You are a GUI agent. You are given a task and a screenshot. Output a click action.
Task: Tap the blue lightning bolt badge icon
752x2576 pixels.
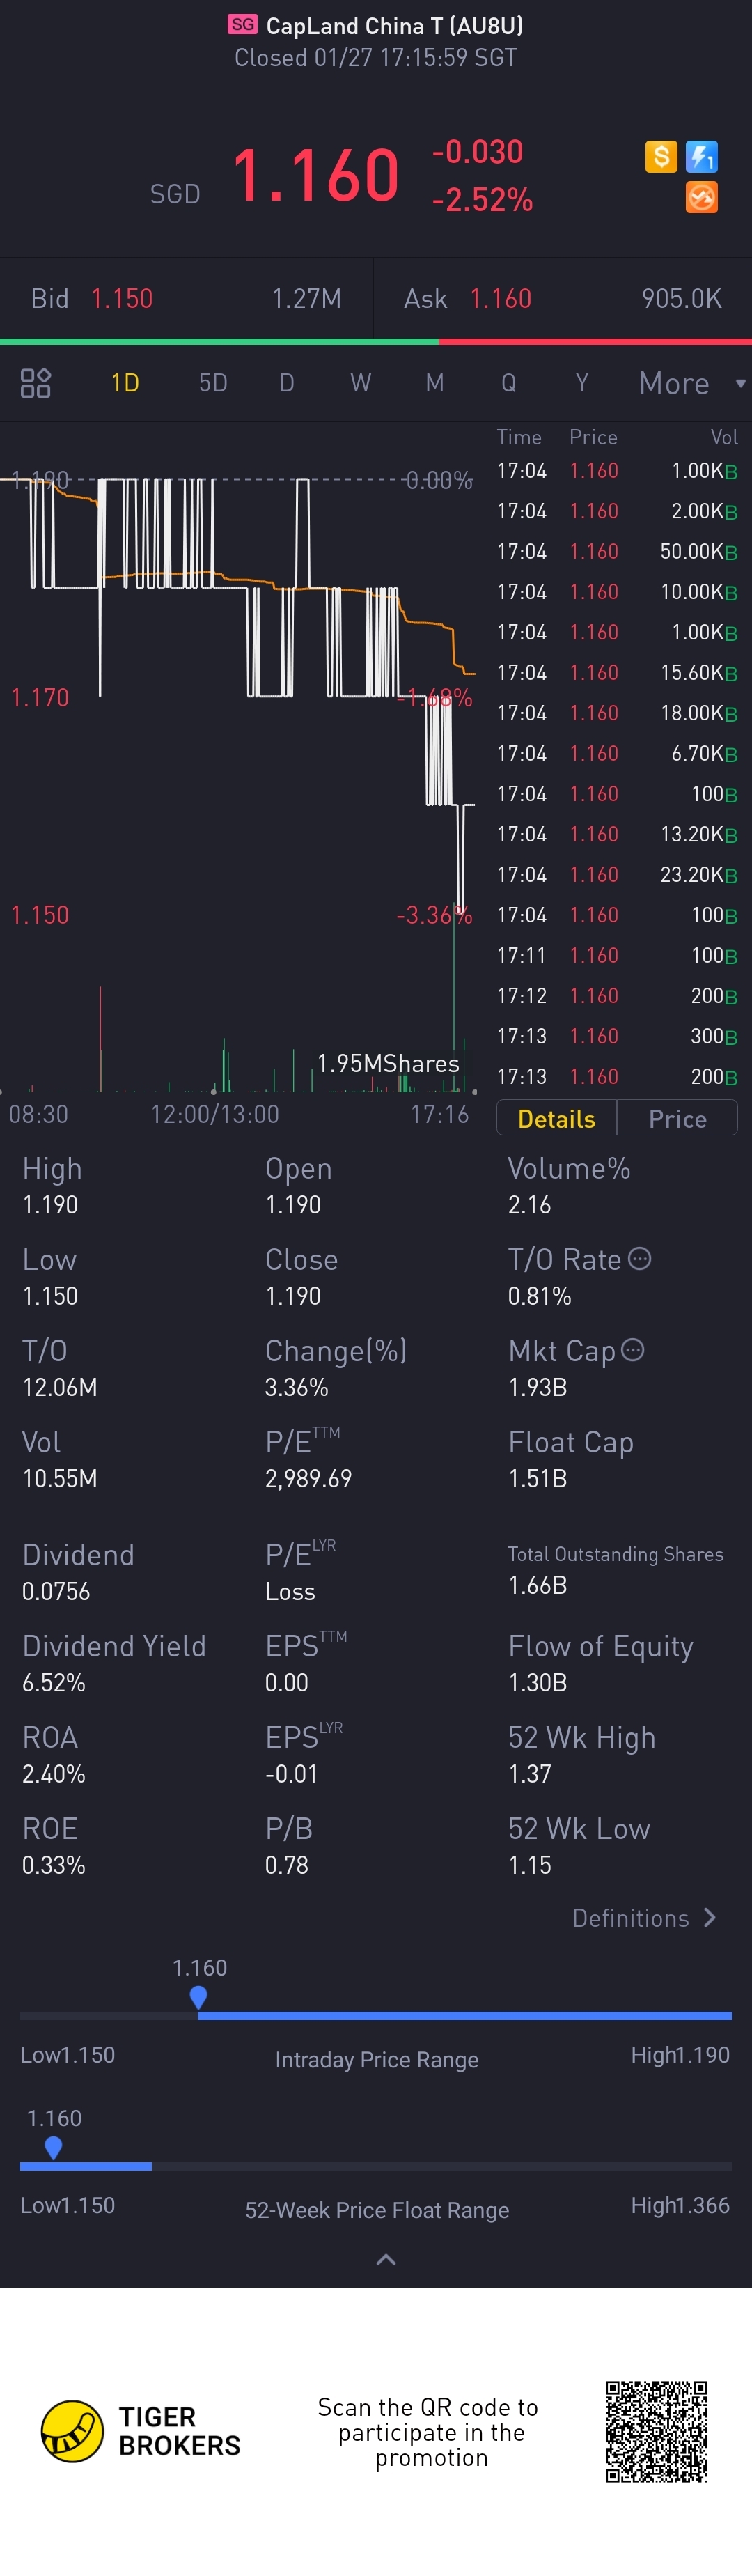(702, 156)
